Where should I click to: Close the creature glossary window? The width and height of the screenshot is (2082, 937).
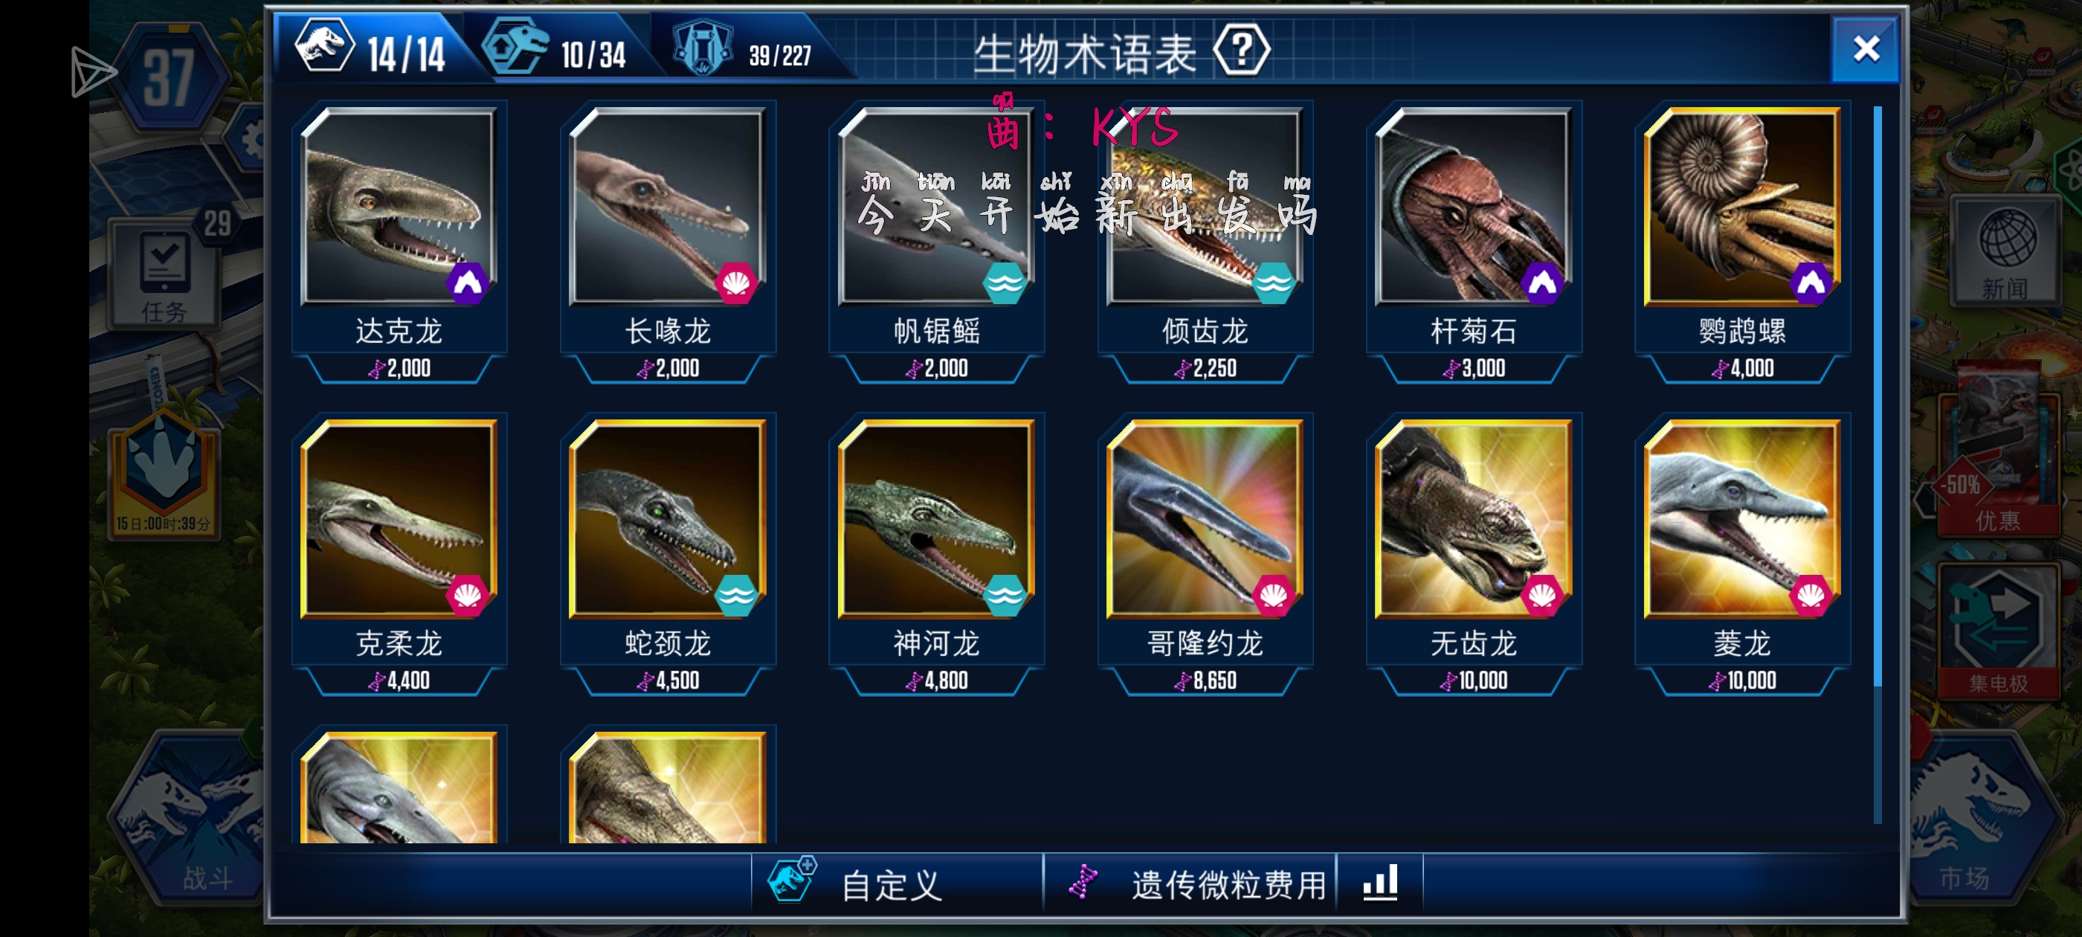[x=1866, y=48]
